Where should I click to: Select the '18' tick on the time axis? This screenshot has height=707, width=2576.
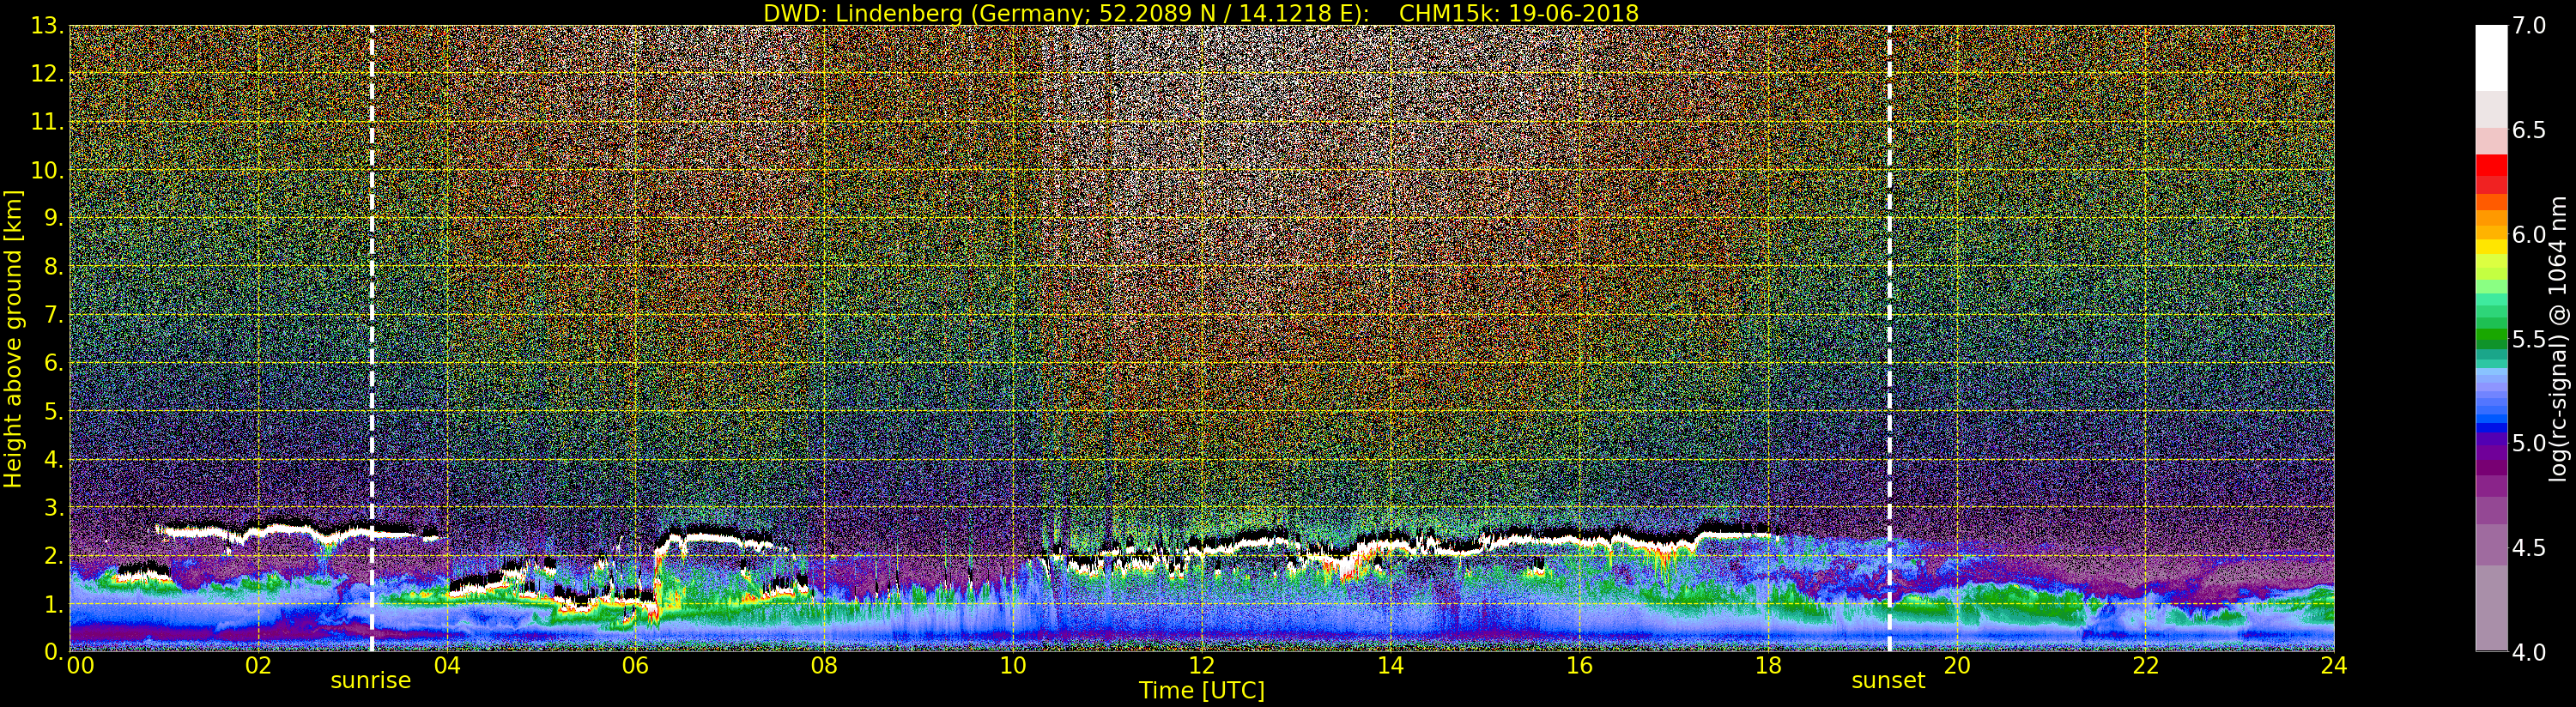(x=1768, y=666)
